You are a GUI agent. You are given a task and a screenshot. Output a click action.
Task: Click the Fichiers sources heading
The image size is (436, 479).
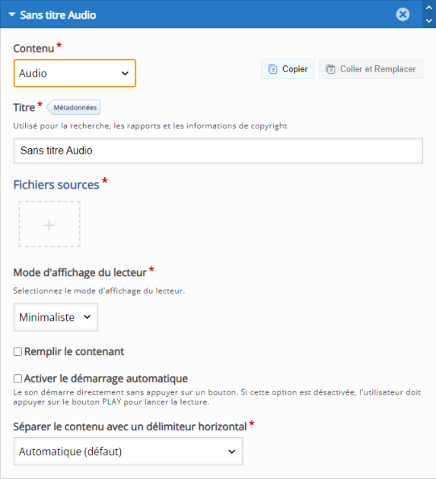[56, 185]
